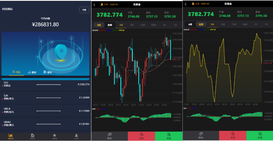
Task: Click balance coin icon in right screen header
Action: (x=193, y=4)
